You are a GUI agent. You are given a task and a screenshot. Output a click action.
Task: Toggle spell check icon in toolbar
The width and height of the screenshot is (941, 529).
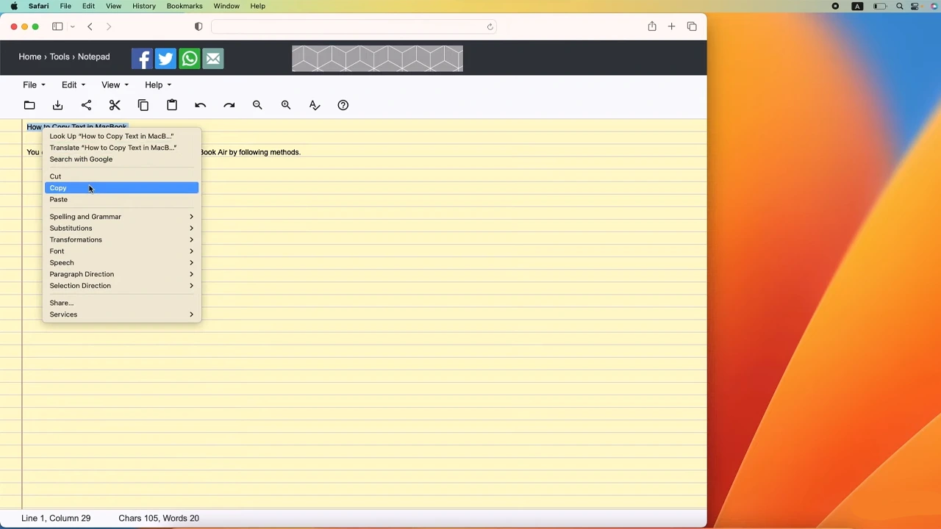click(x=315, y=105)
